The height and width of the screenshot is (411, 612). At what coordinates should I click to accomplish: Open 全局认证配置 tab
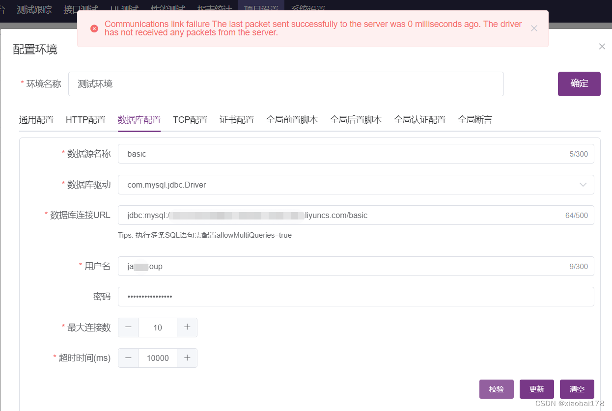(x=419, y=120)
